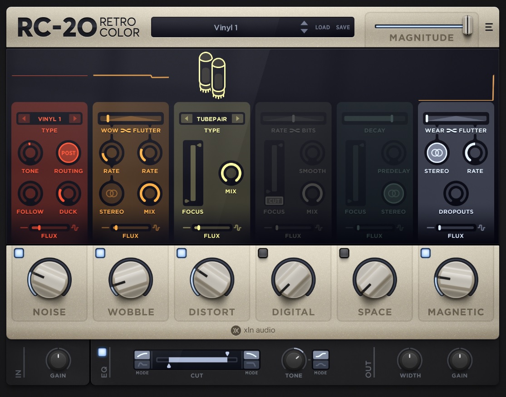Click the Distort Focus vertical range slider

pos(193,173)
